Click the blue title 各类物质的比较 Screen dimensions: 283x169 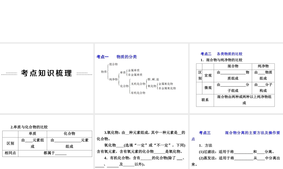click(x=230, y=54)
